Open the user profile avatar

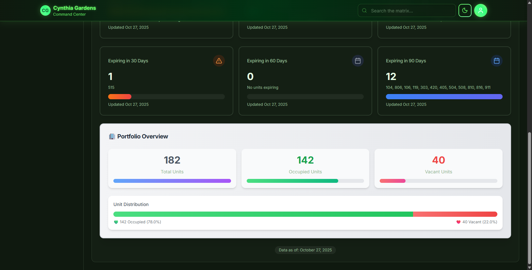click(x=480, y=10)
